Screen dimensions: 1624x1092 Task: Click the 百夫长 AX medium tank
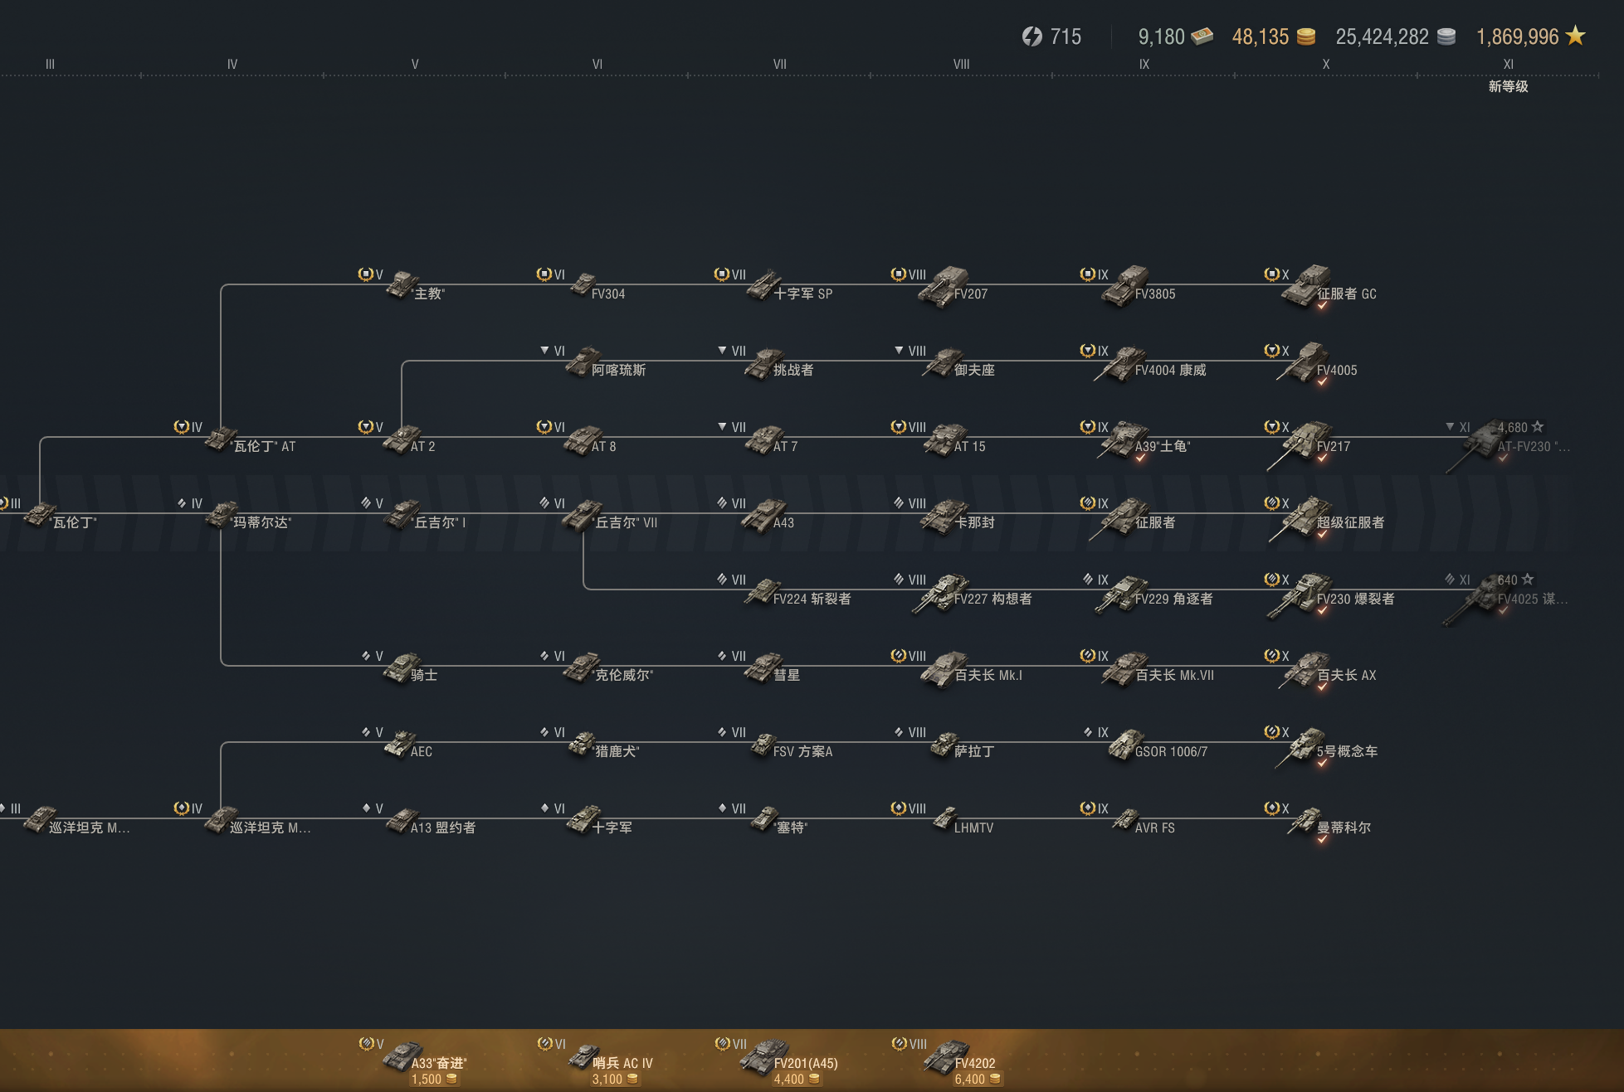[x=1307, y=668]
